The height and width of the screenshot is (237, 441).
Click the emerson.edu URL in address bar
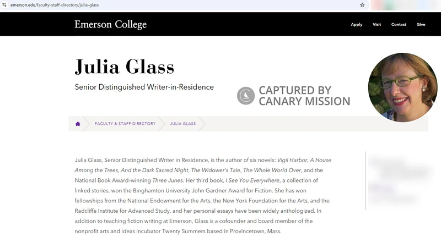tap(55, 5)
